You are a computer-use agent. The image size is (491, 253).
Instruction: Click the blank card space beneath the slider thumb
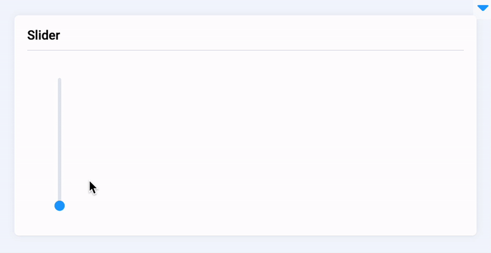point(60,224)
